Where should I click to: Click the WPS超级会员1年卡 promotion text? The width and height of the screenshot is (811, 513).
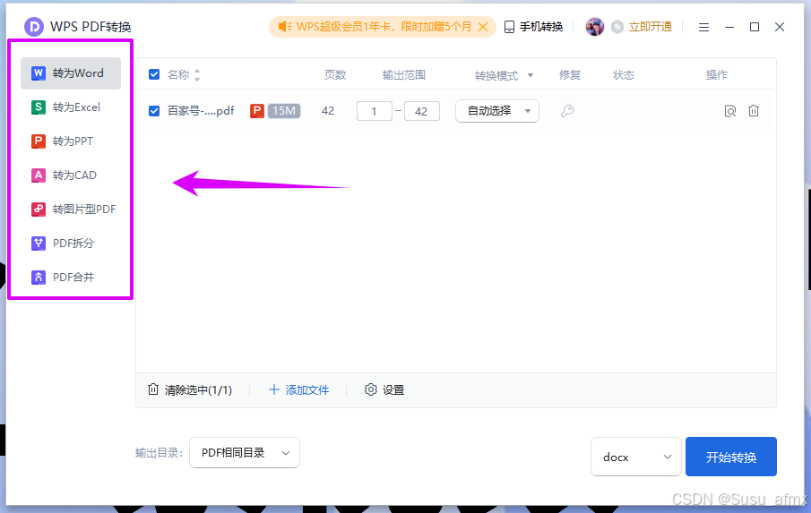[x=384, y=27]
